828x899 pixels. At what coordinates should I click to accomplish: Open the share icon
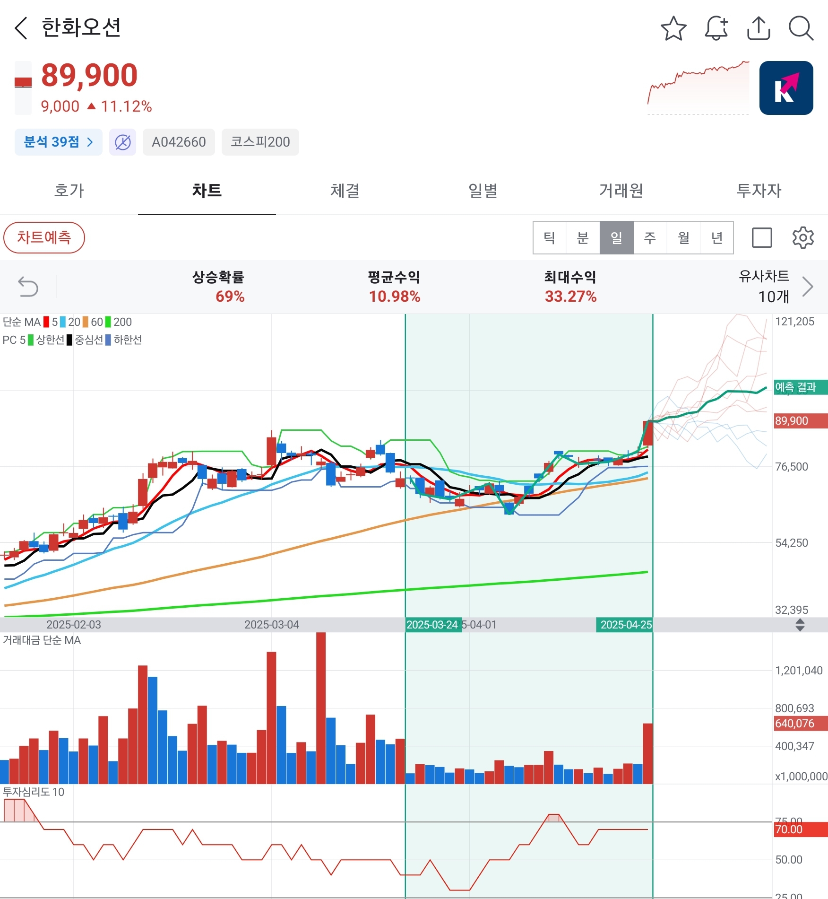(x=759, y=28)
